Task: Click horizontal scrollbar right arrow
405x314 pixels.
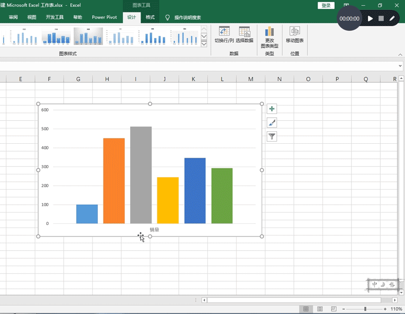Action: [395, 300]
